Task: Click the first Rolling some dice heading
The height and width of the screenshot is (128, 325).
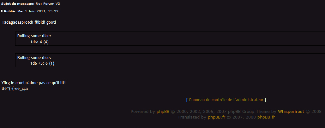Action: click(x=34, y=36)
